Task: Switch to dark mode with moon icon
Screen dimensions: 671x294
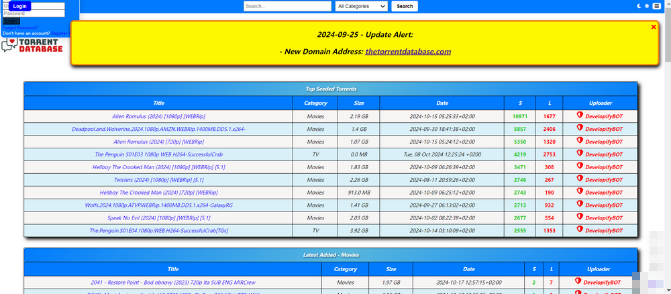Action: pos(639,6)
